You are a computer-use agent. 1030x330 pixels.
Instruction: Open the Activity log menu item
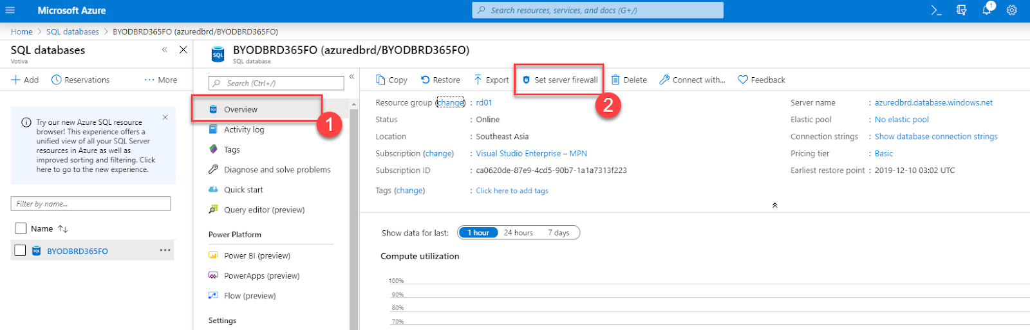click(244, 129)
